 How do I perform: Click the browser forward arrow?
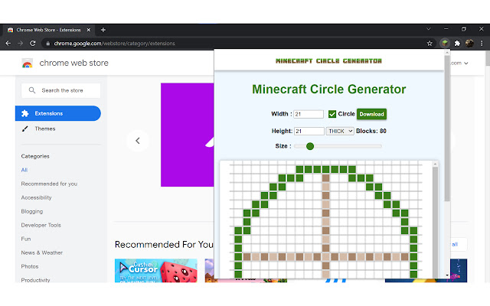tap(21, 44)
